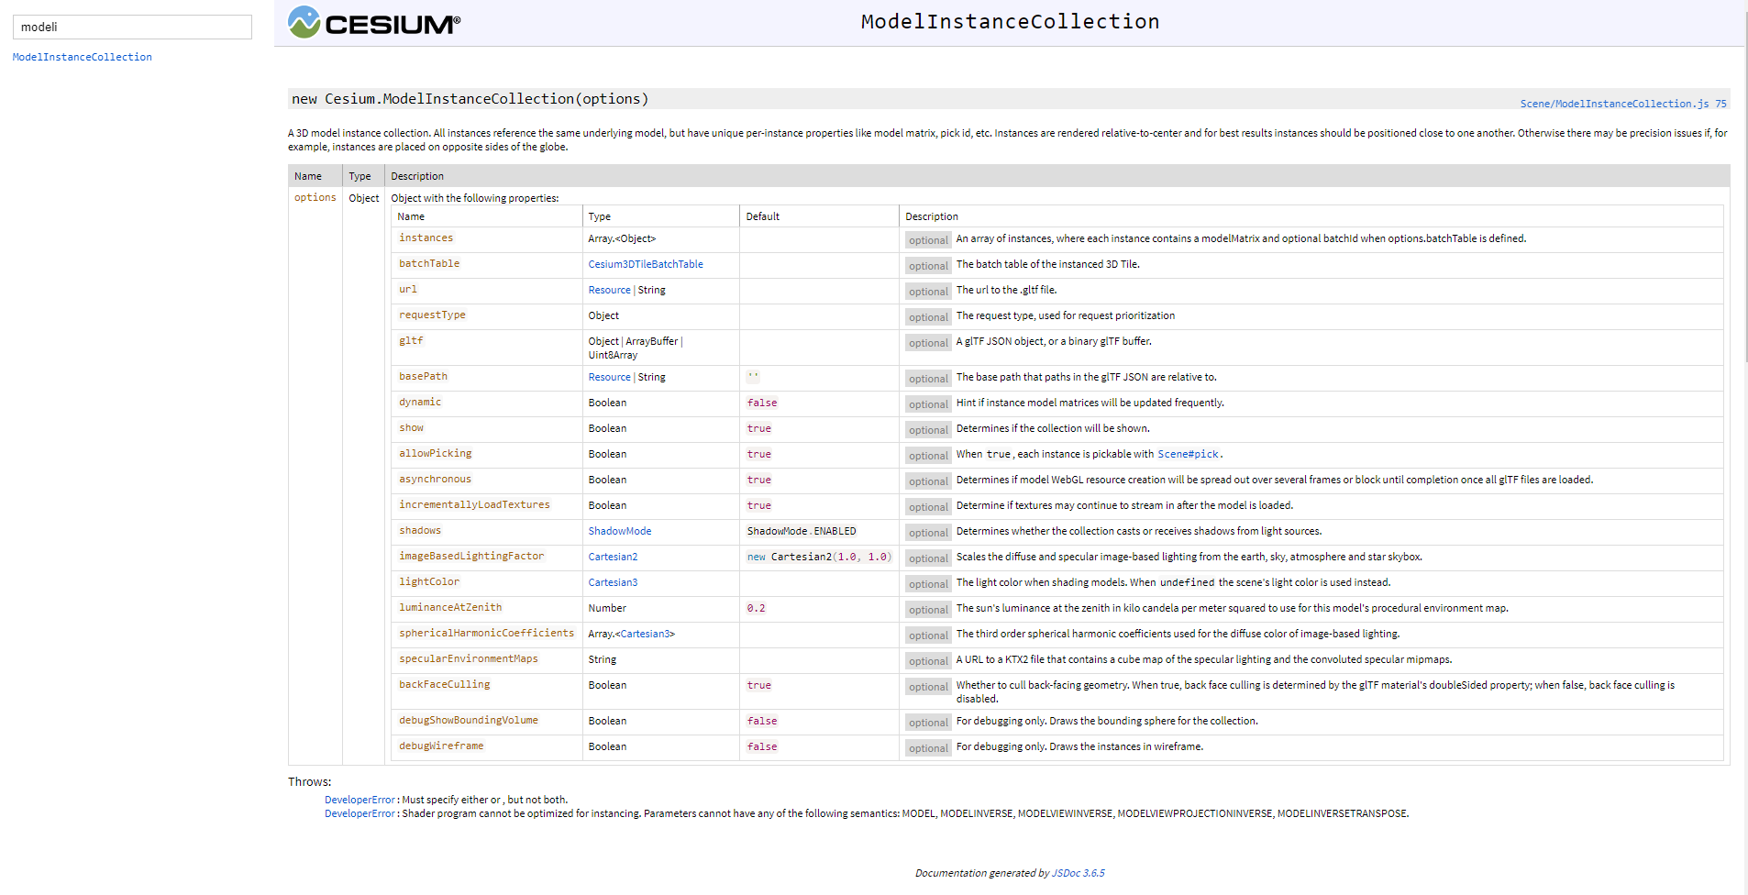Follow the ShadowMode type link
This screenshot has height=895, width=1748.
(620, 531)
